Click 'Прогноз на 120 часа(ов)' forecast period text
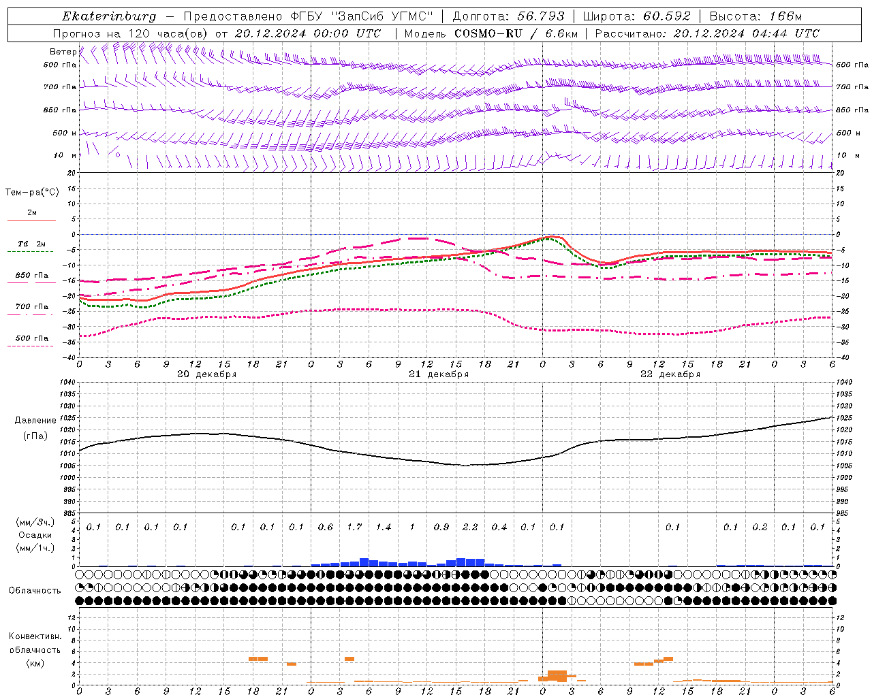Viewport: 872px width, 697px height. (131, 33)
